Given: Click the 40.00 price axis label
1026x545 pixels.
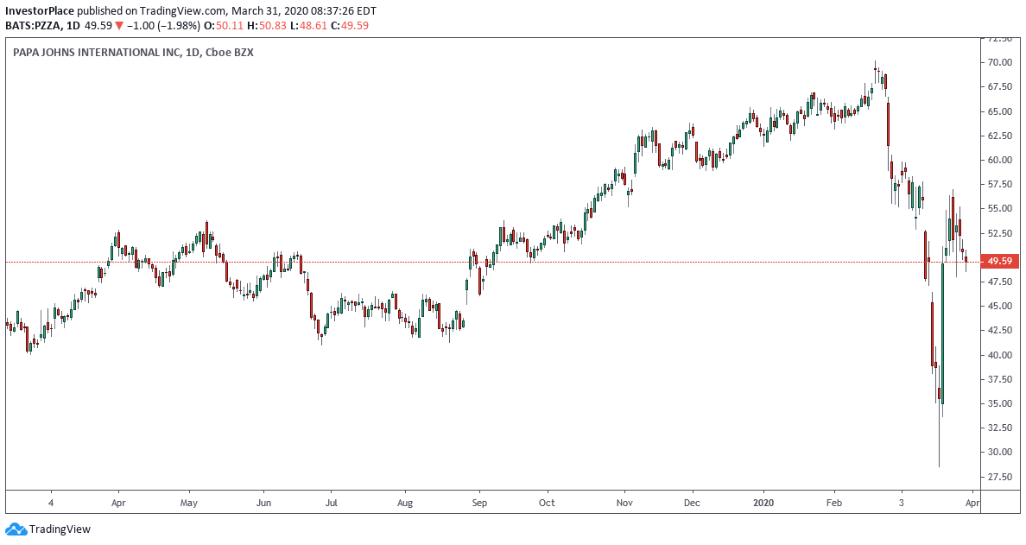Looking at the screenshot, I should [x=1000, y=355].
